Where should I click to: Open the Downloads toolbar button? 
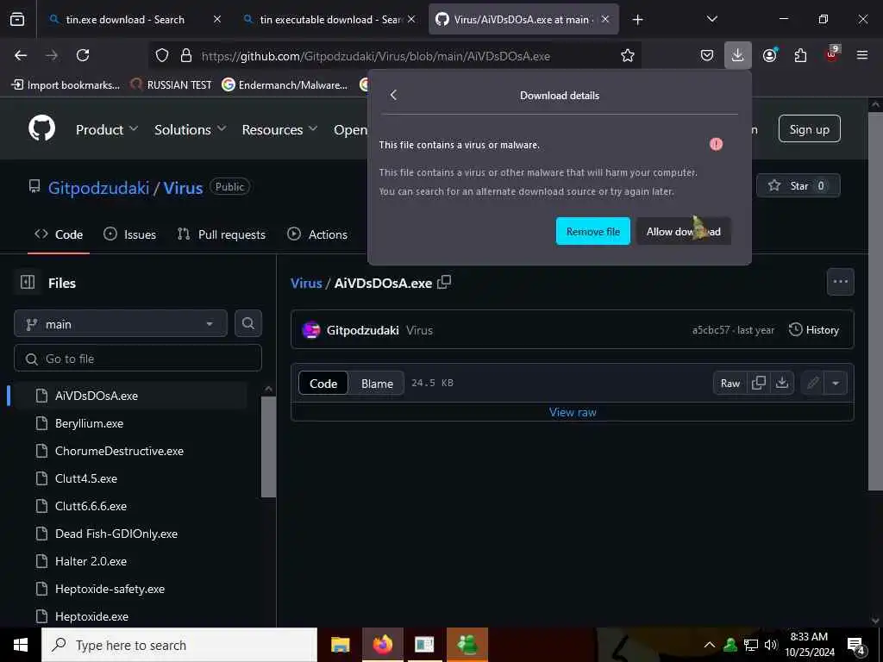(738, 55)
